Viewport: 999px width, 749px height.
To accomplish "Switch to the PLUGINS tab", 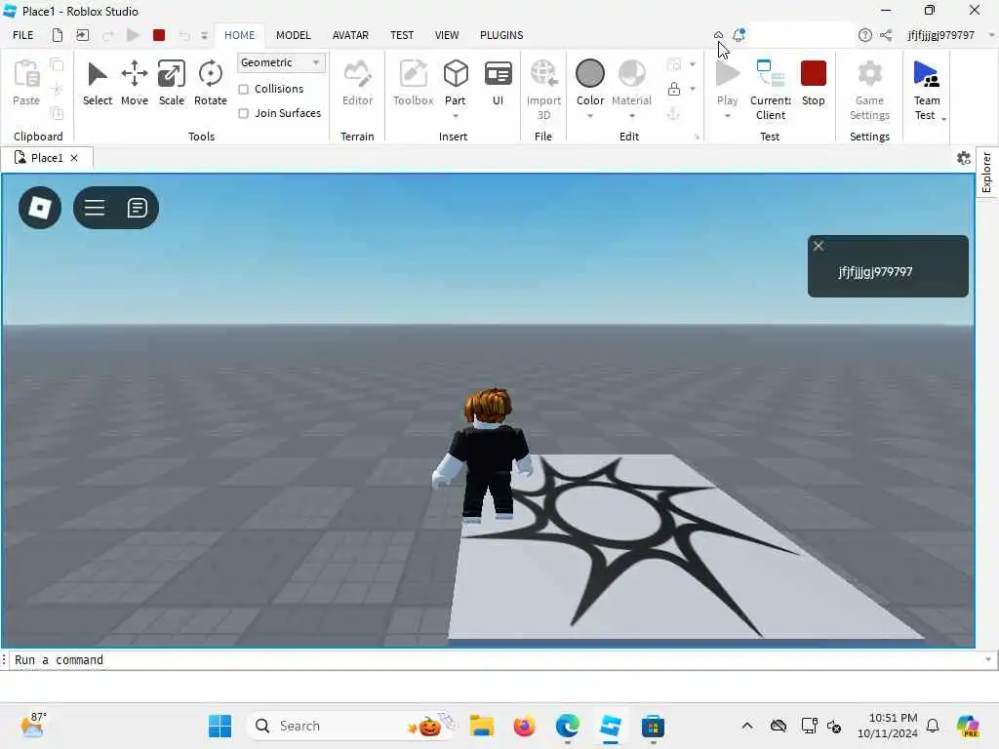I will (x=501, y=35).
